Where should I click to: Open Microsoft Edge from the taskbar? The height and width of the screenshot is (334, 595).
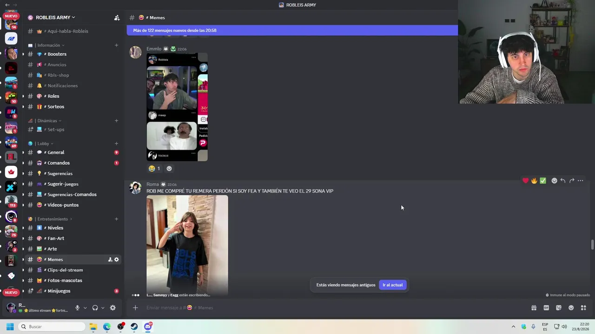[x=107, y=327]
